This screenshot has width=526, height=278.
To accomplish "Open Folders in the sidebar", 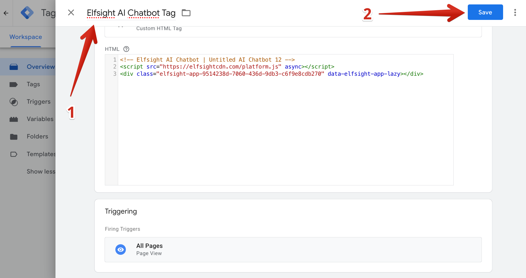I will coord(28,137).
